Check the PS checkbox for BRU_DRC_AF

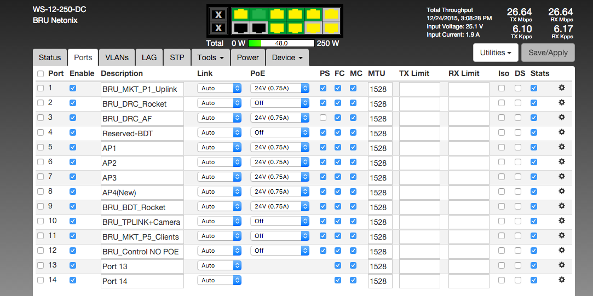point(323,118)
